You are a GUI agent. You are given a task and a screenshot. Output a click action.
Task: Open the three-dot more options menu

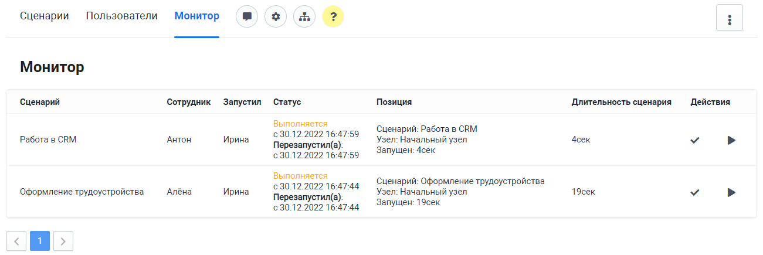tap(730, 18)
